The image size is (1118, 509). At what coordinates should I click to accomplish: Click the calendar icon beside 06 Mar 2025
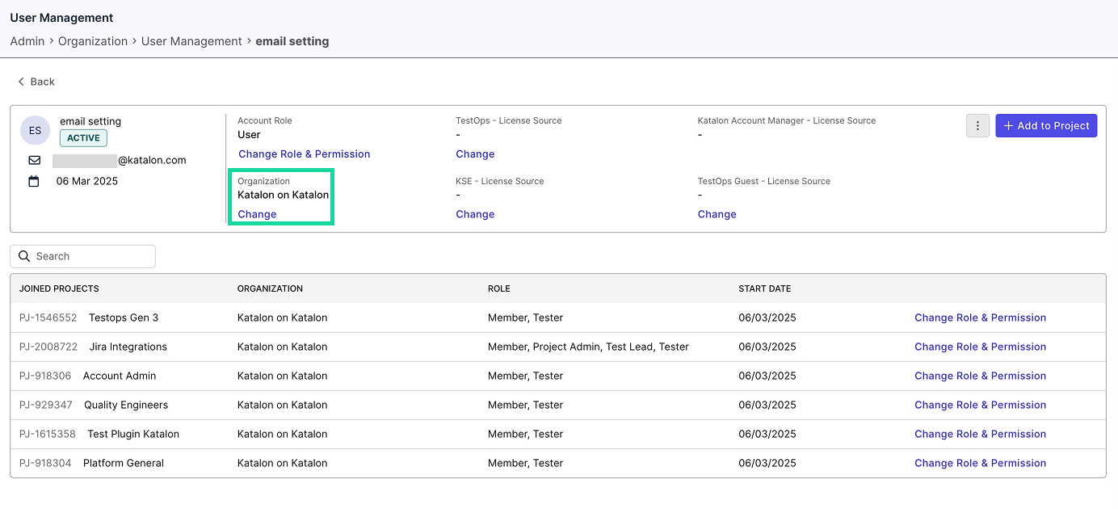(x=34, y=181)
